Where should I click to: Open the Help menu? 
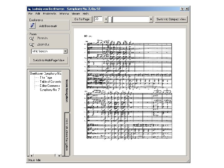click(x=86, y=14)
